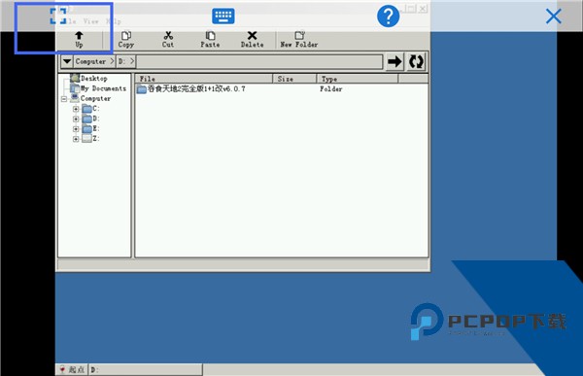Click the Folder type cell
Viewport: 583px width, 376px height.
pyautogui.click(x=331, y=88)
